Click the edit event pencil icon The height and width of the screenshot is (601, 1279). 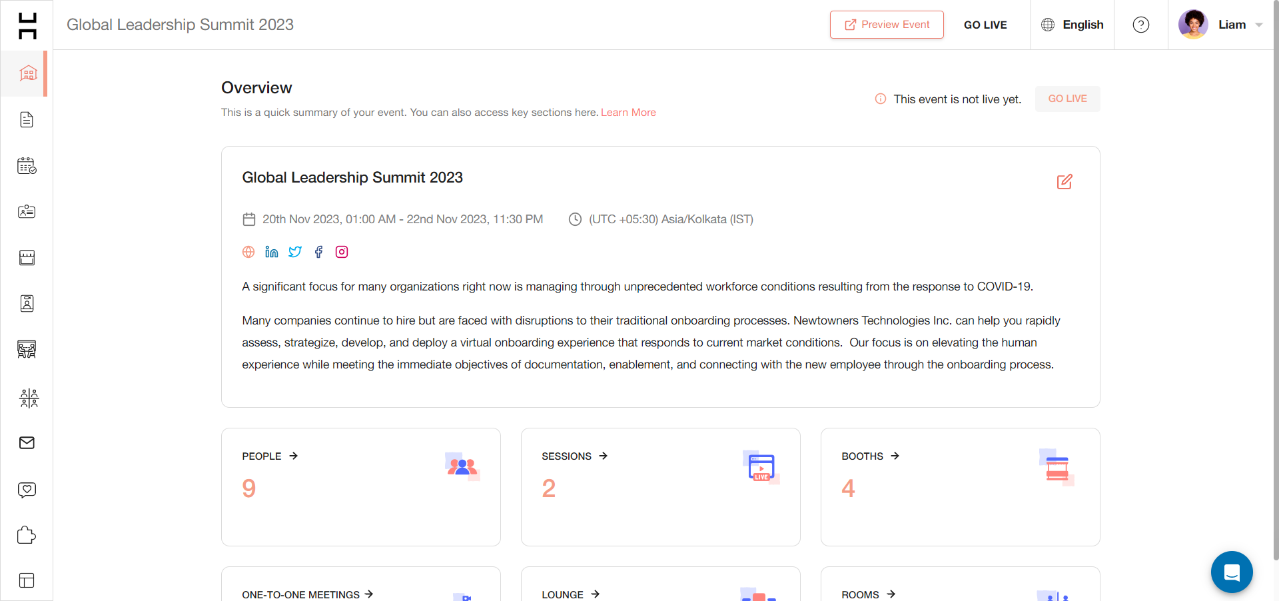(1065, 181)
